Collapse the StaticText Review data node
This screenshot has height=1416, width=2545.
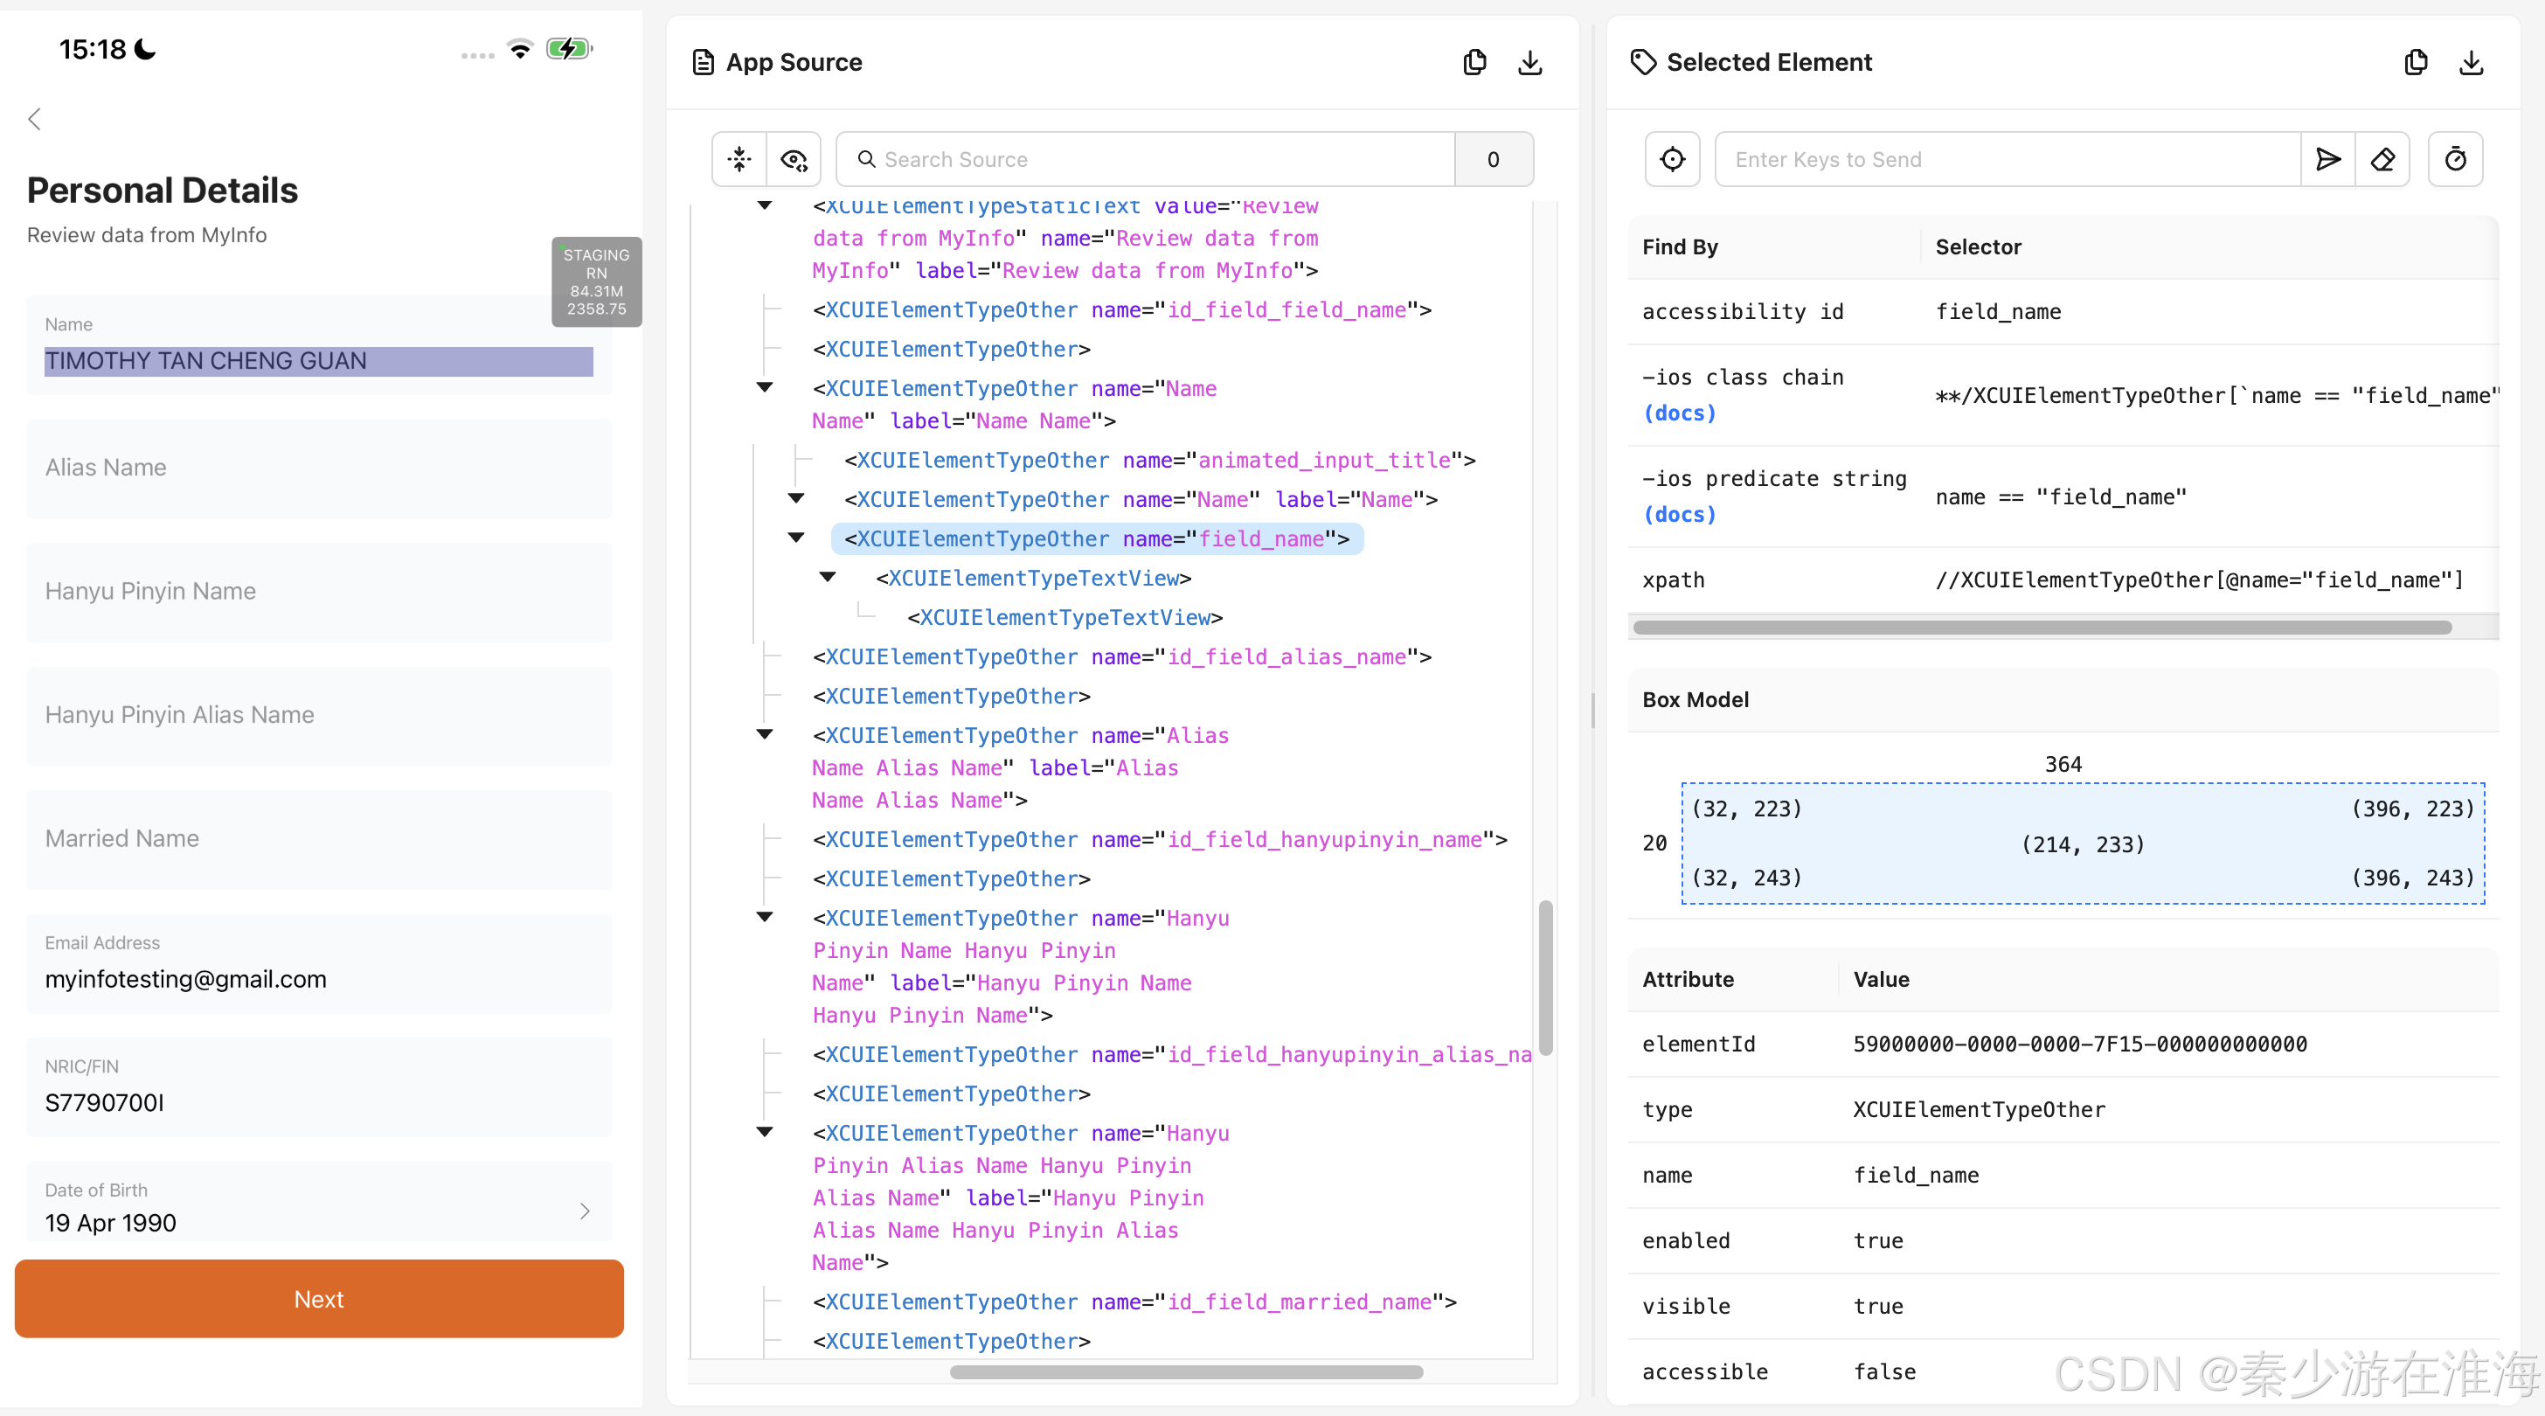pyautogui.click(x=765, y=205)
